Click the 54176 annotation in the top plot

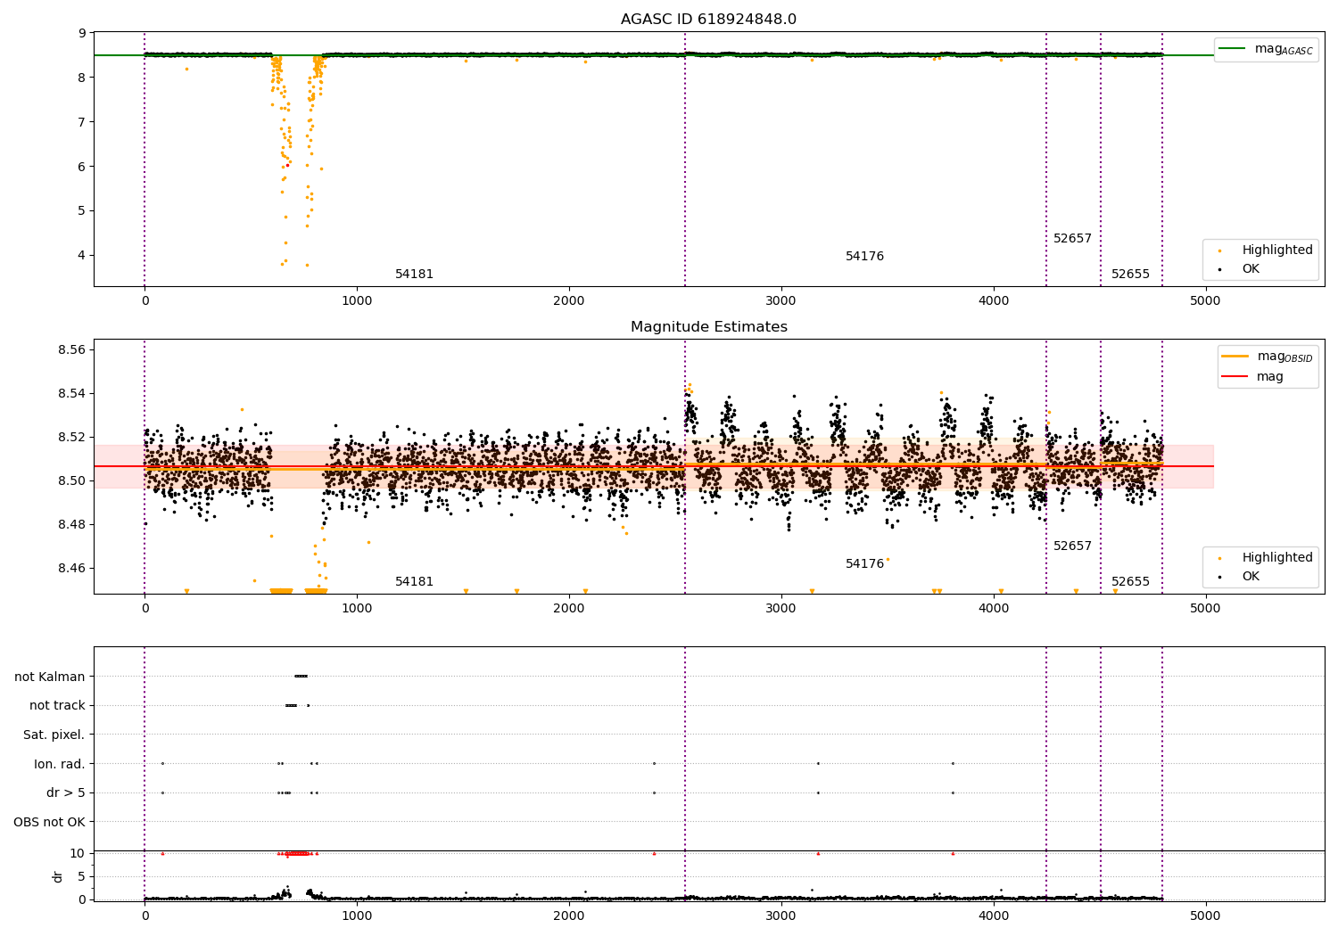(x=864, y=257)
